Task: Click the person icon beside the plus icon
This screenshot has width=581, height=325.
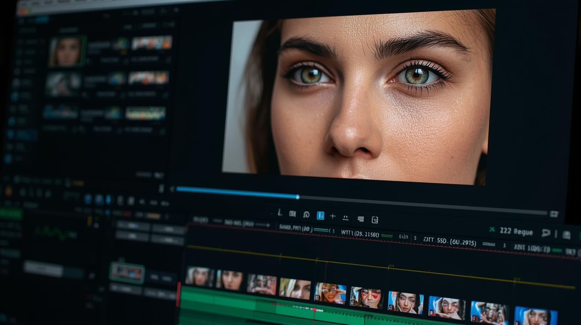Action: [x=345, y=218]
